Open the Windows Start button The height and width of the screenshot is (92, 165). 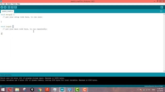[x=3, y=90]
